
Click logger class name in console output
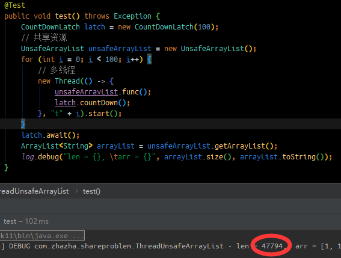coord(129,246)
